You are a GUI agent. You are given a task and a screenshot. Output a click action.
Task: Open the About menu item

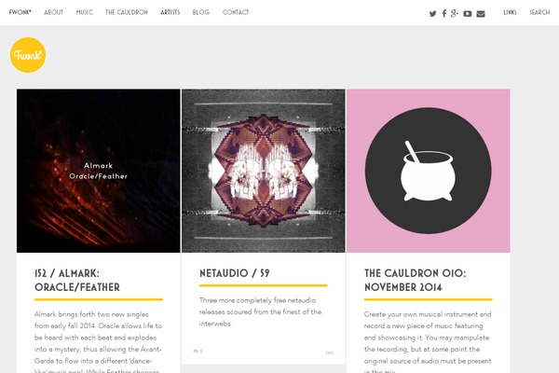(53, 12)
